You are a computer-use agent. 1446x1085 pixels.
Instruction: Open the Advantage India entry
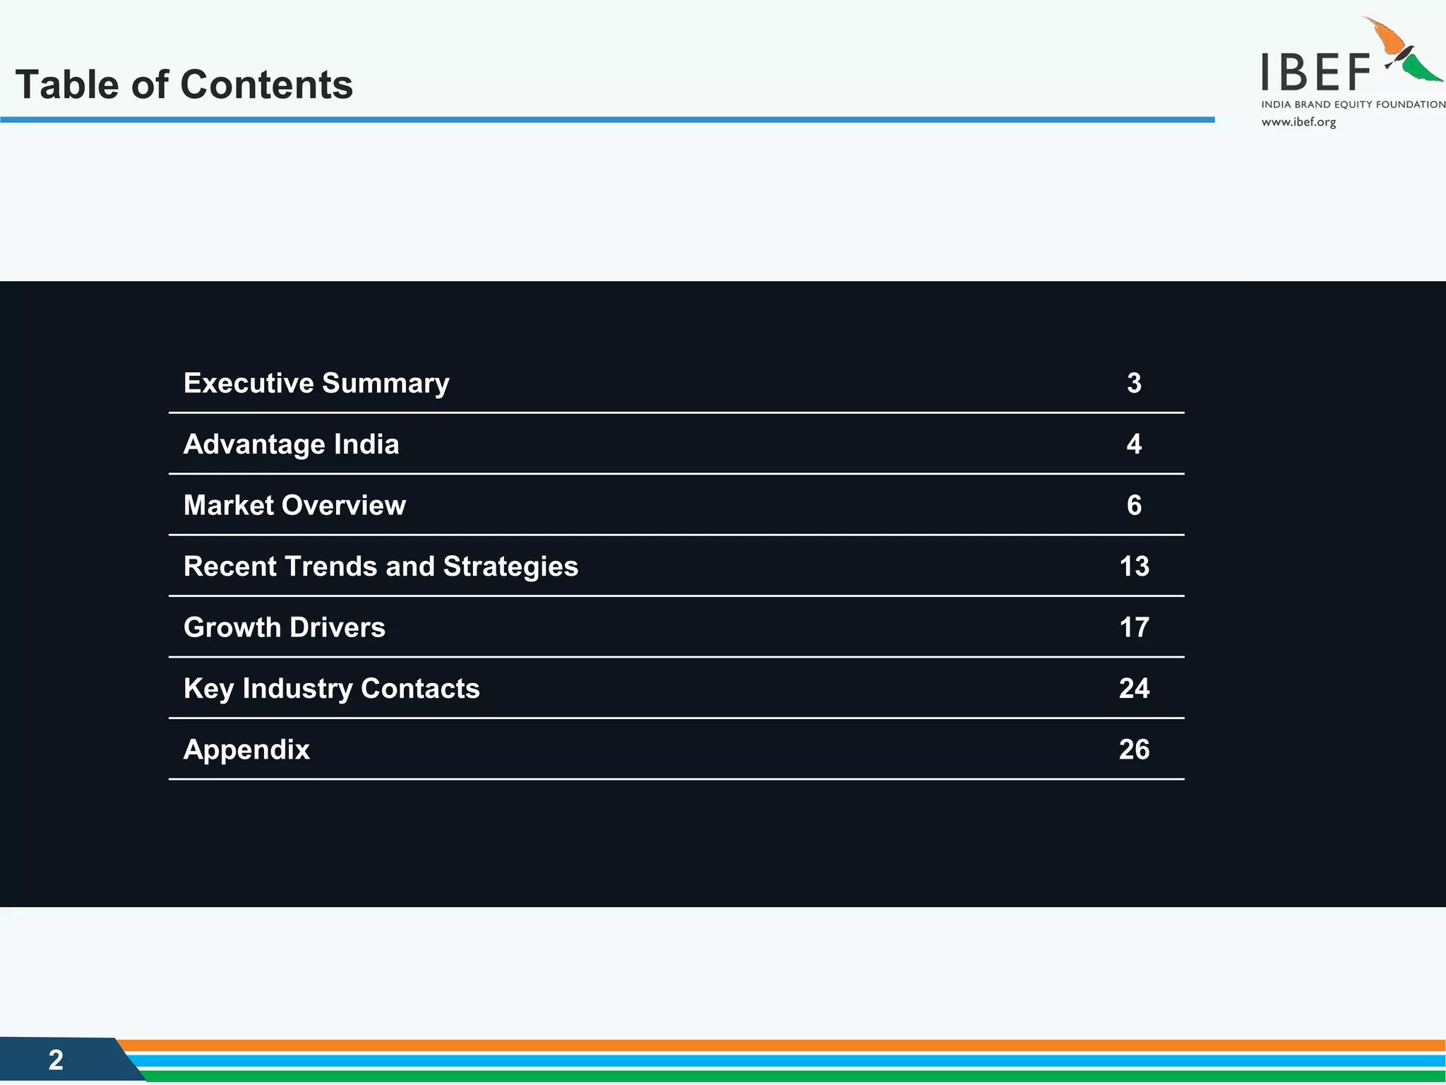291,444
